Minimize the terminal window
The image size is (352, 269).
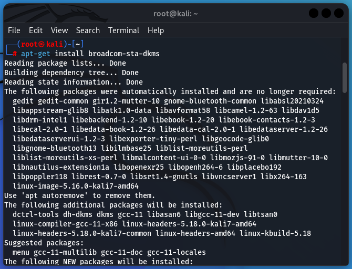315,13
